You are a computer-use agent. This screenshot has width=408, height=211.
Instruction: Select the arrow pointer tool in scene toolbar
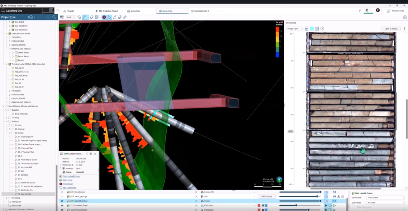point(109,17)
